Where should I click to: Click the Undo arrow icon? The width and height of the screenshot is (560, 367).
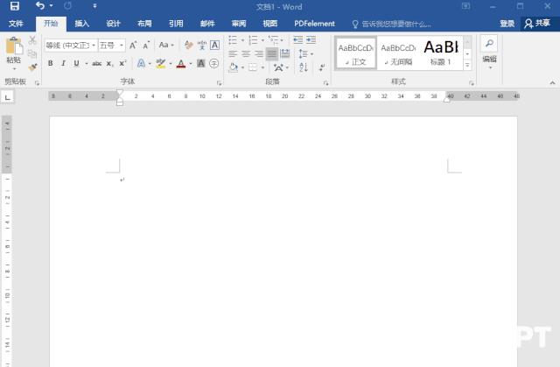tap(40, 6)
